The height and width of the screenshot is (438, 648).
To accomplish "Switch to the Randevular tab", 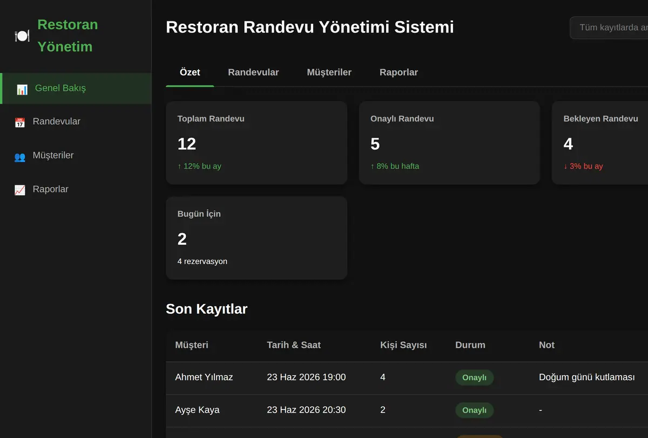I will click(x=253, y=72).
